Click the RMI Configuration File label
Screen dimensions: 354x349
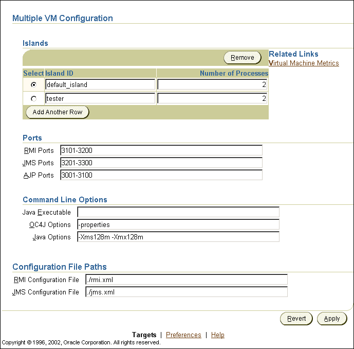tap(46, 280)
